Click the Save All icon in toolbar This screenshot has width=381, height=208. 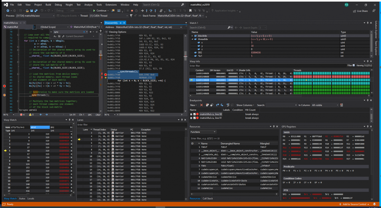click(x=36, y=10)
